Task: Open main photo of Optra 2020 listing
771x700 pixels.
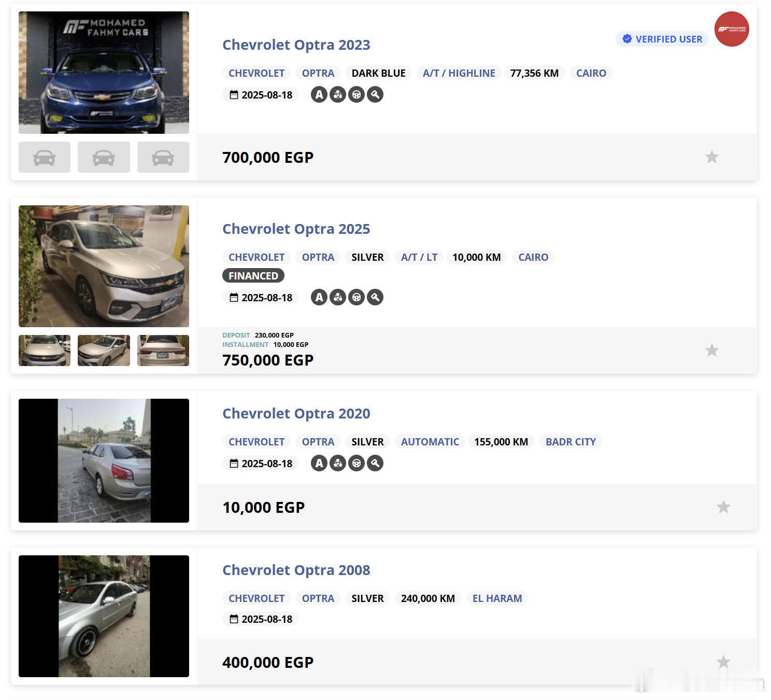Action: coord(104,460)
